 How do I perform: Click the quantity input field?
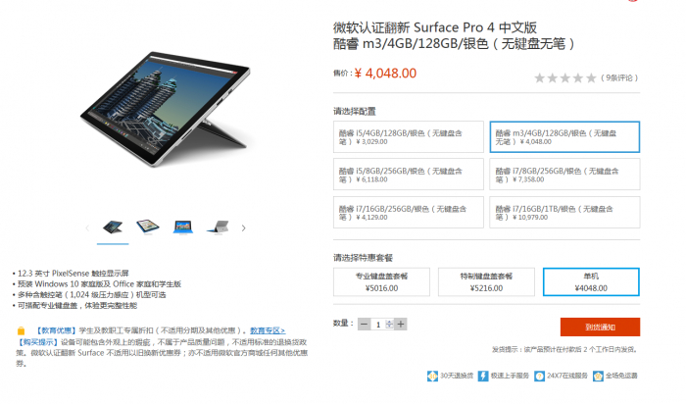(378, 325)
